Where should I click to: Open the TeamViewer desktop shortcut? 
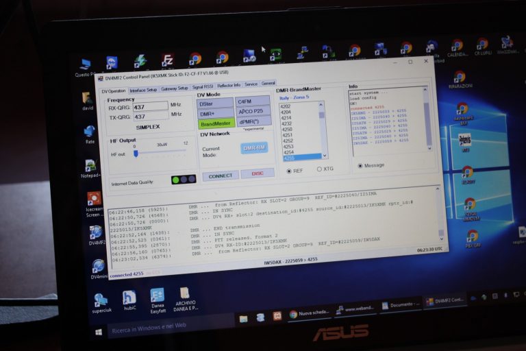(112, 64)
